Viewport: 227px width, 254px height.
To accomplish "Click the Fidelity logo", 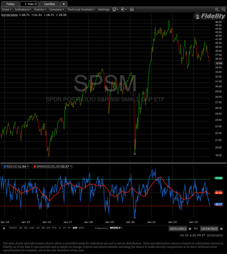I will (210, 16).
